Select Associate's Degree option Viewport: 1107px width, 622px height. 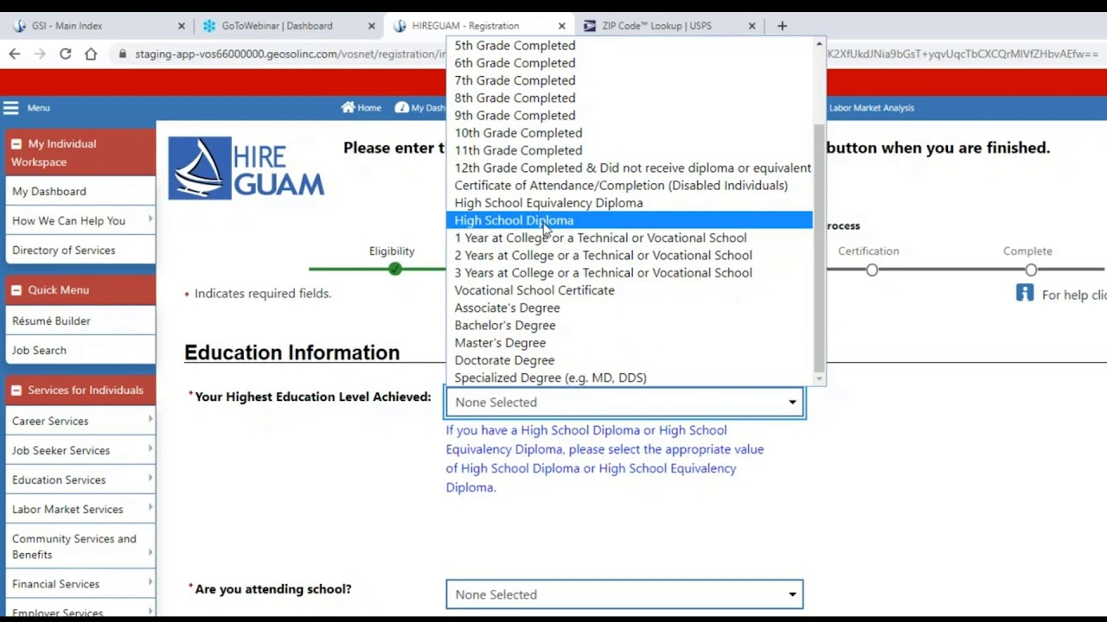(630, 308)
